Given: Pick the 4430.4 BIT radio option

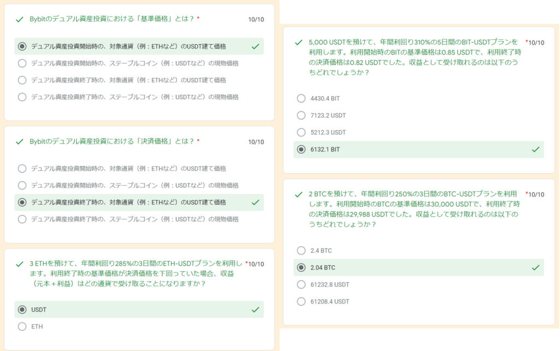Looking at the screenshot, I should [301, 98].
